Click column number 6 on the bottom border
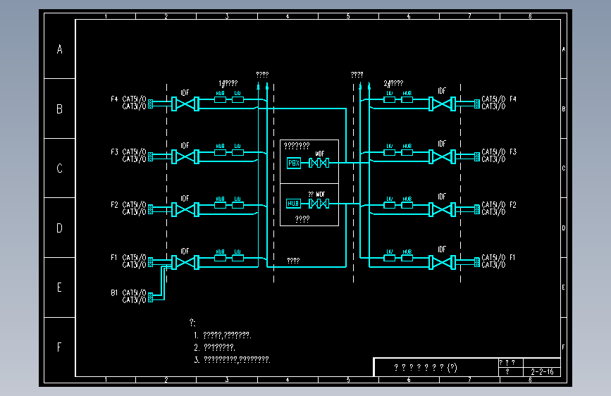611x396 pixels. (x=409, y=380)
